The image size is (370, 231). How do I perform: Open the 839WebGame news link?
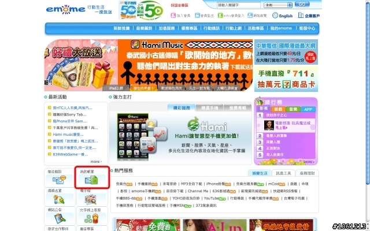[x=70, y=154]
